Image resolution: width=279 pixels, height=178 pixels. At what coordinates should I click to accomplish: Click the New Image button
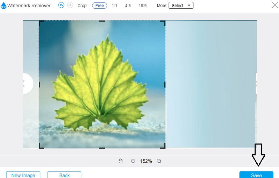[x=23, y=175]
